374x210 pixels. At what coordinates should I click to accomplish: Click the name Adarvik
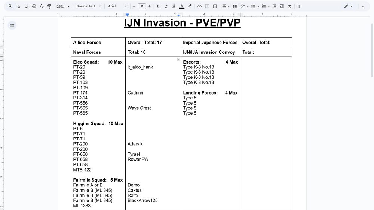[x=135, y=144]
